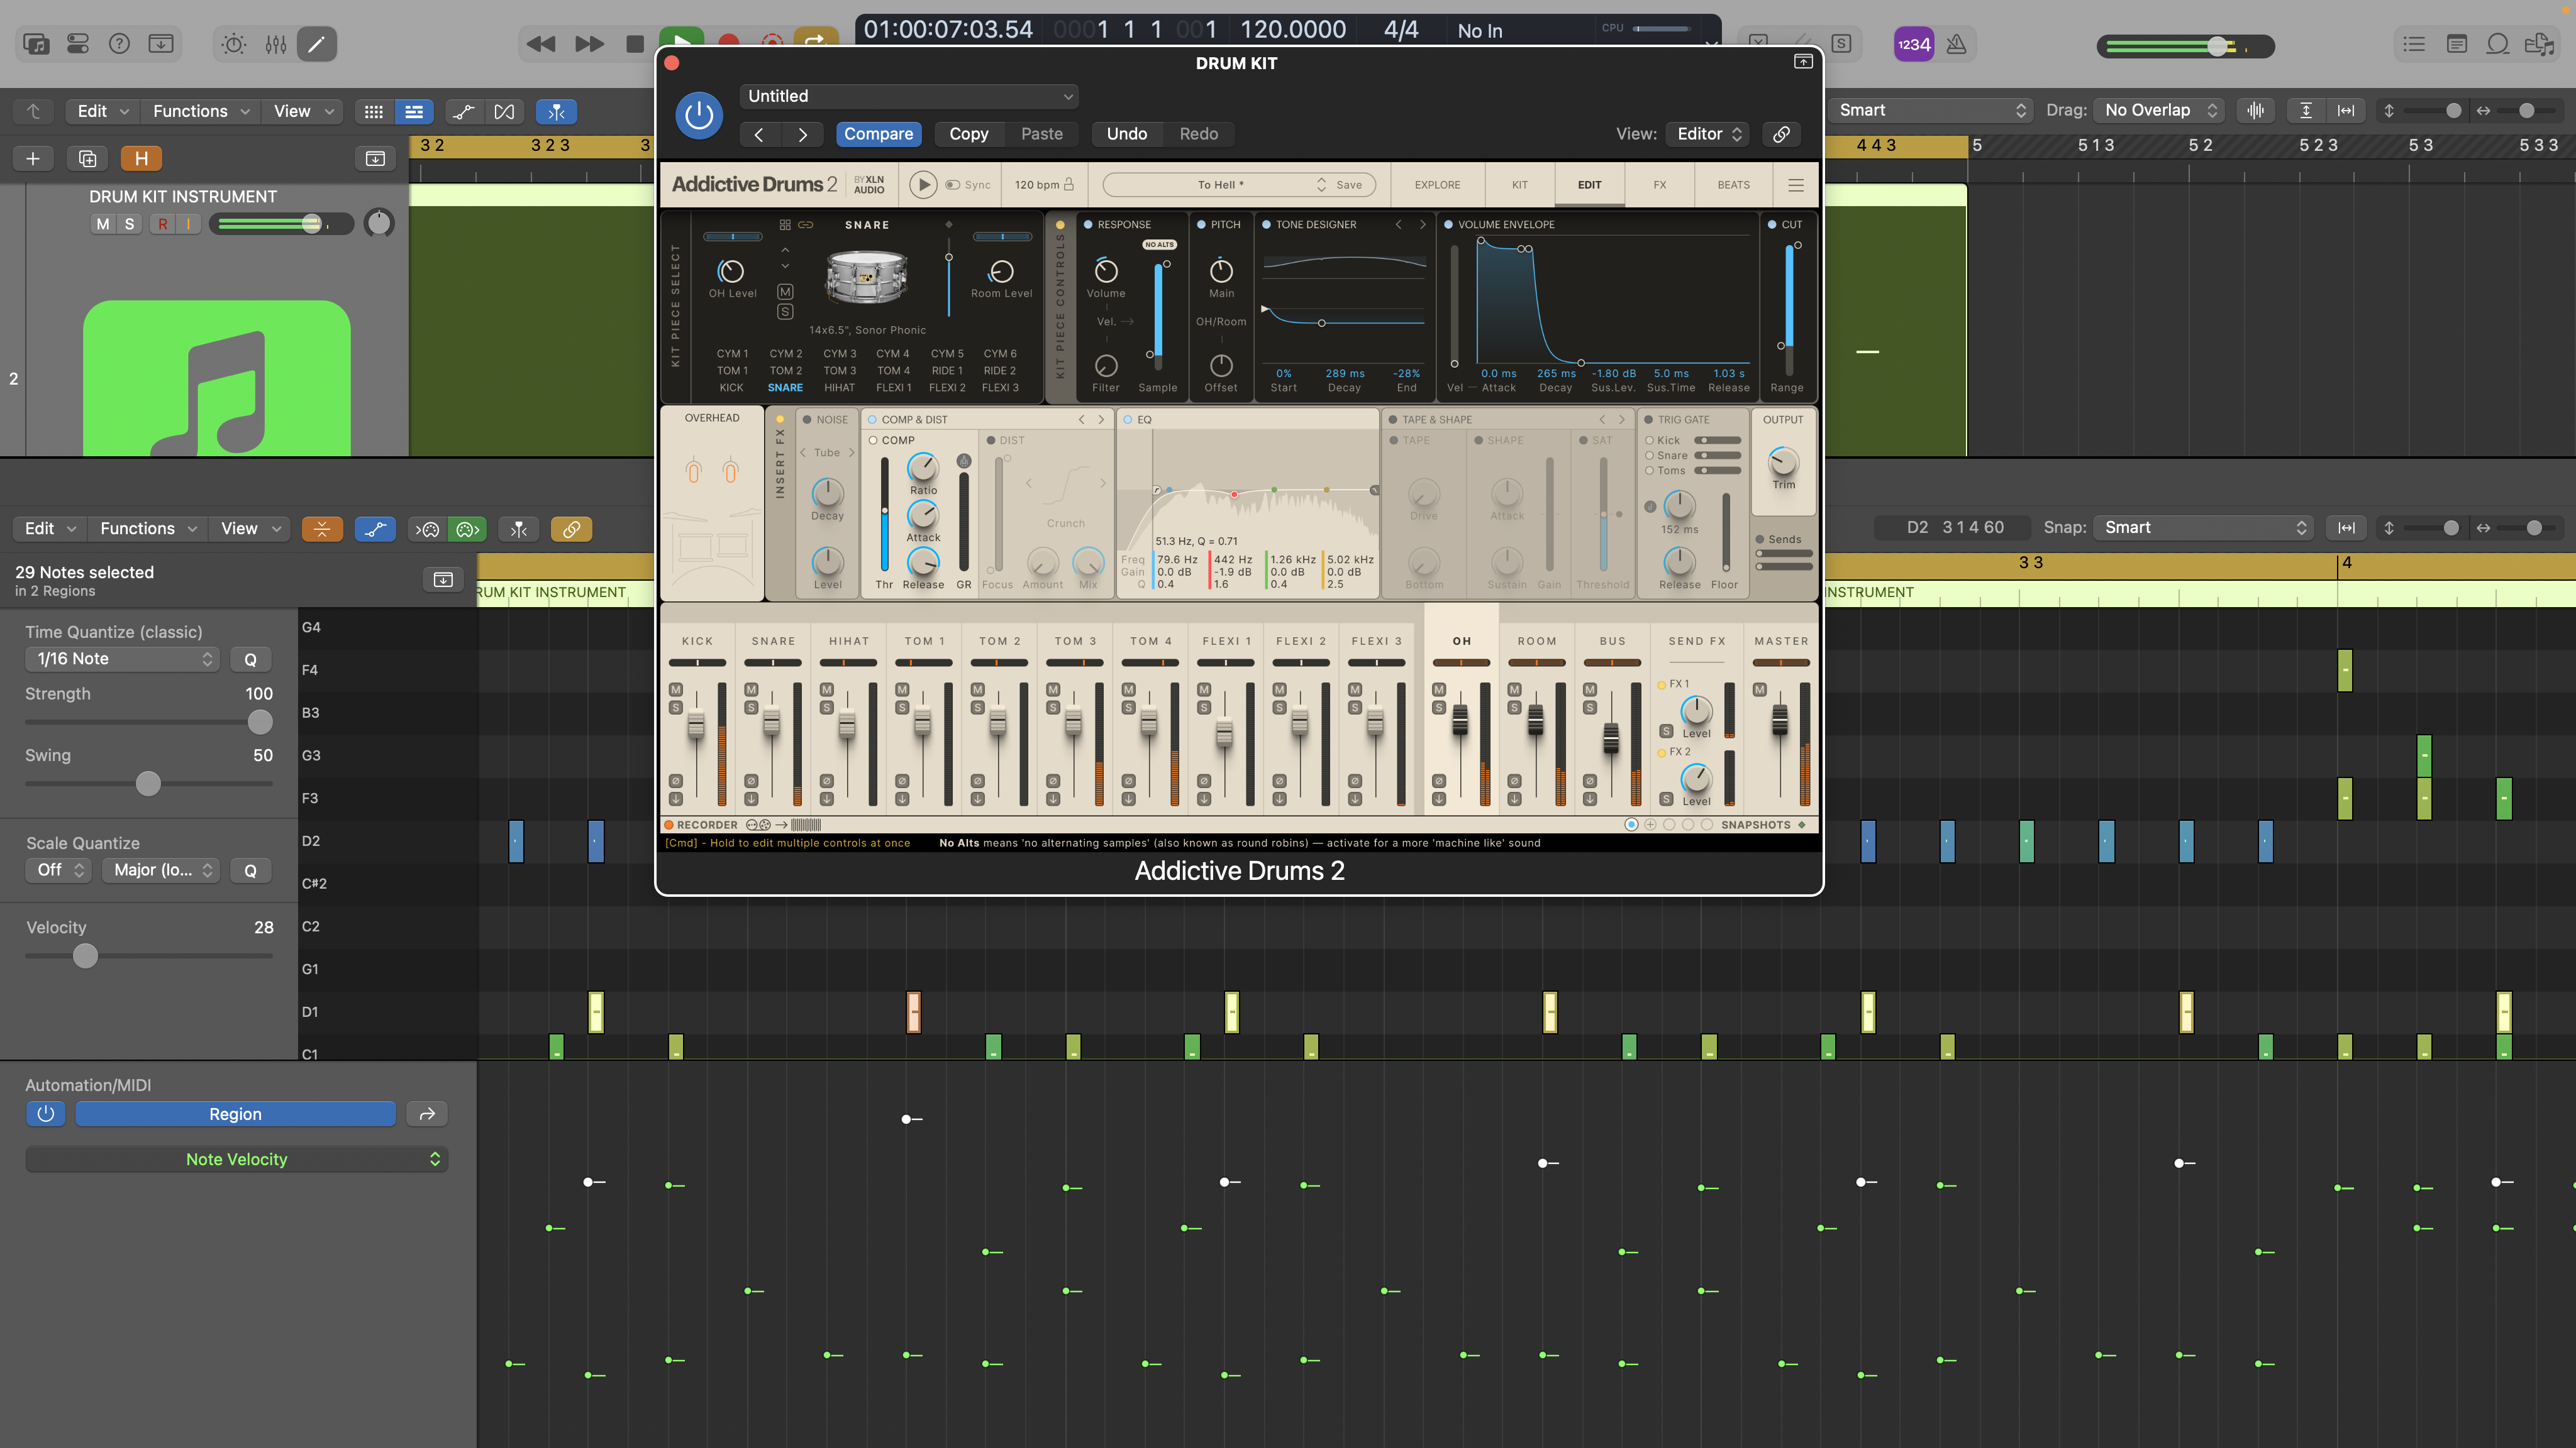Click the Stop transport button
The image size is (2576, 1448).
coord(635,44)
